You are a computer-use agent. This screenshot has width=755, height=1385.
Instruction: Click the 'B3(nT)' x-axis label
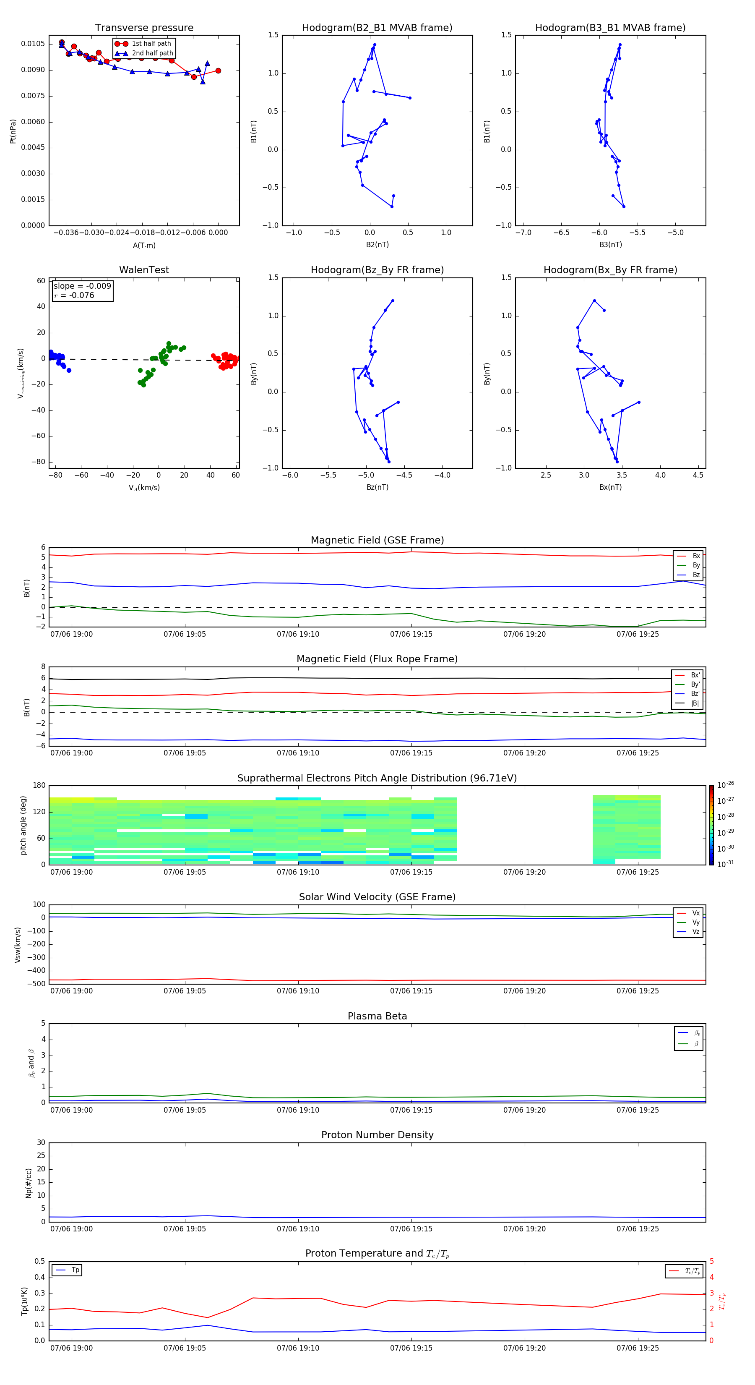610,245
